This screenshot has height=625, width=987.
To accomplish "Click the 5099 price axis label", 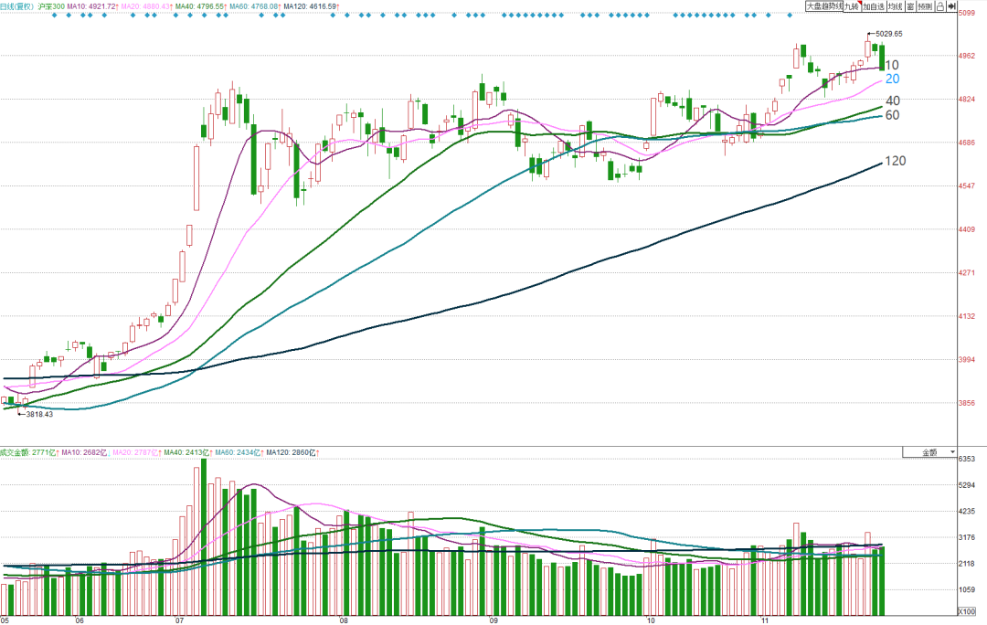I will click(x=966, y=13).
